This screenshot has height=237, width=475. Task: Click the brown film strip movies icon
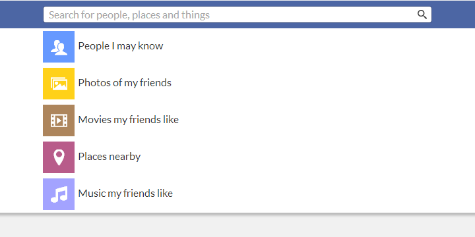tap(59, 120)
